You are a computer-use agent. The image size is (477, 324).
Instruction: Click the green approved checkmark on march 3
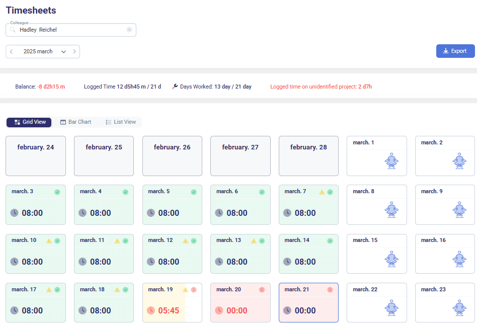[x=57, y=192]
